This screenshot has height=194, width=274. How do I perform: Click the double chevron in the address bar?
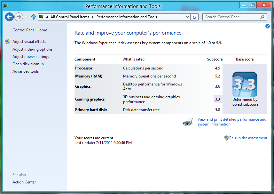coord(47,17)
